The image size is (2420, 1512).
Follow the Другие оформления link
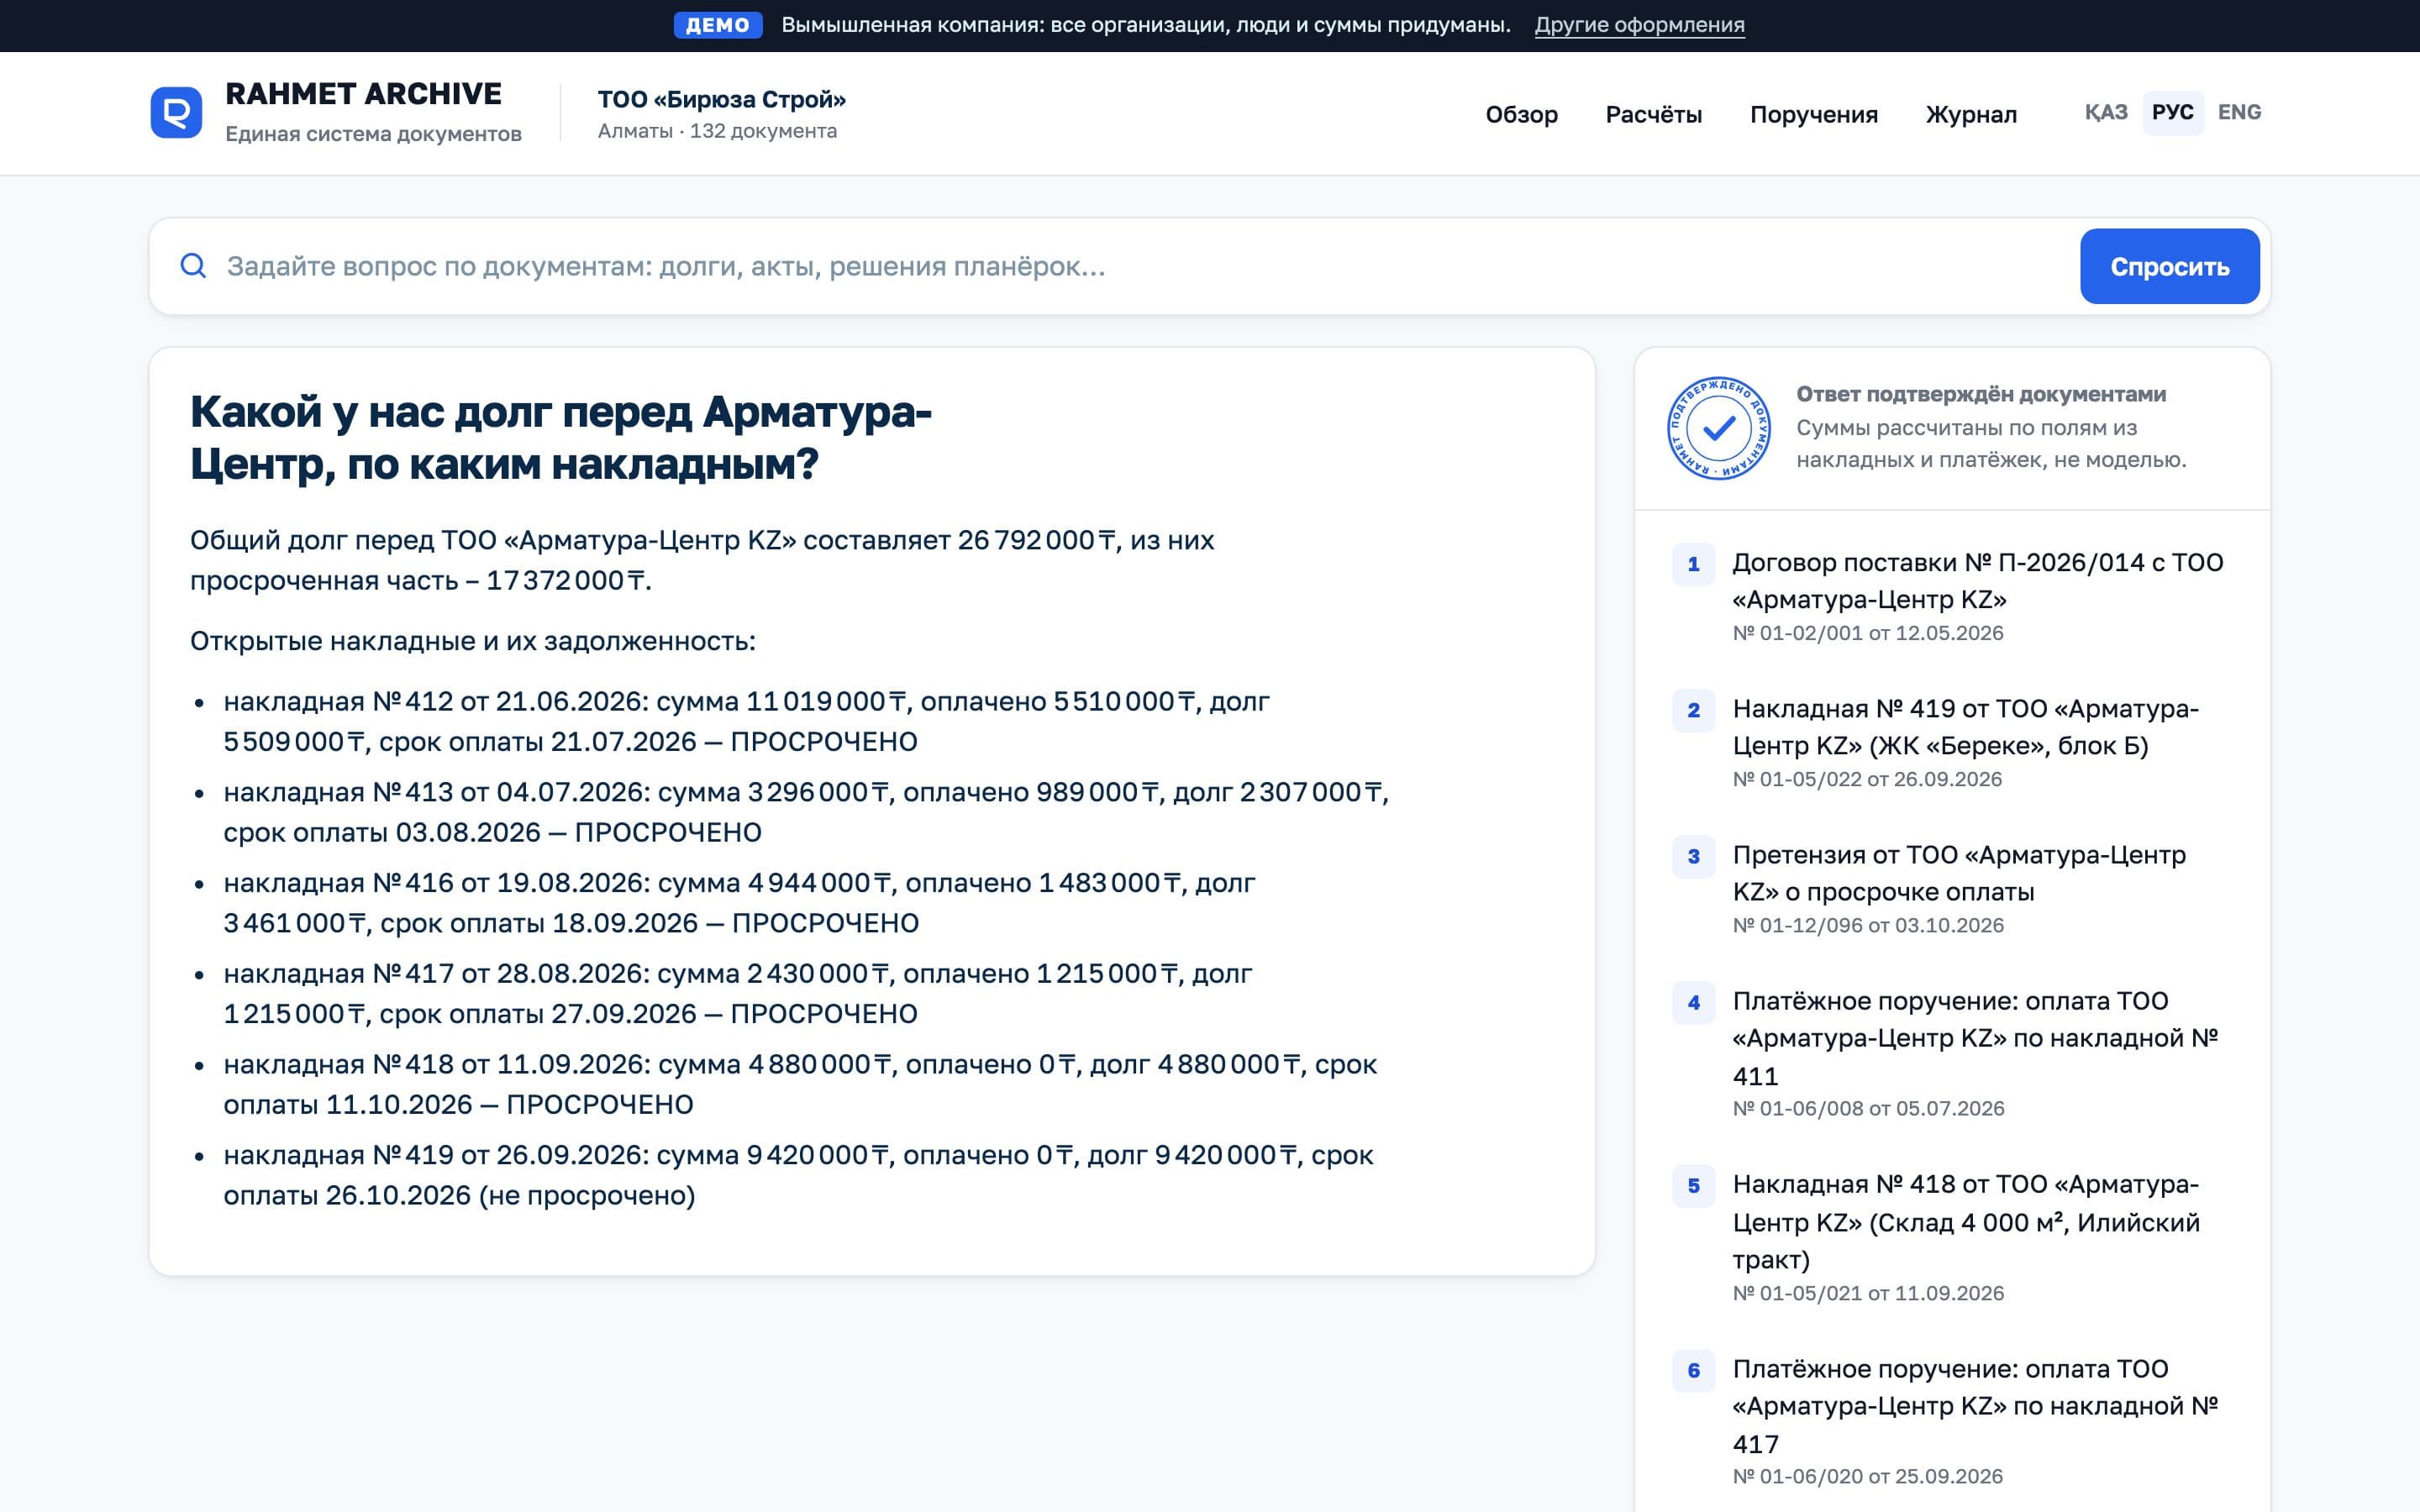pyautogui.click(x=1639, y=25)
